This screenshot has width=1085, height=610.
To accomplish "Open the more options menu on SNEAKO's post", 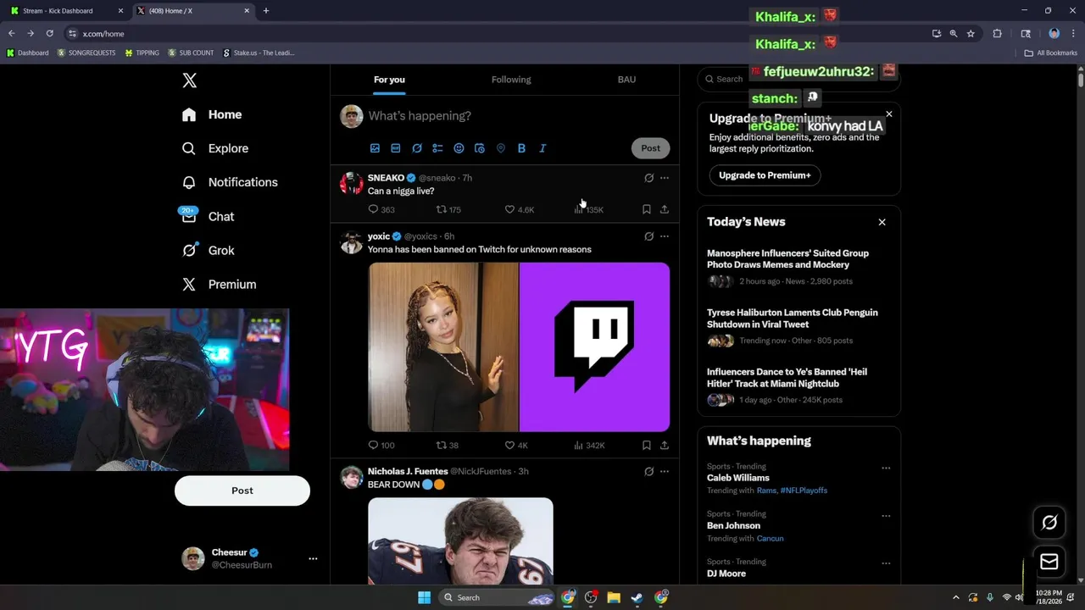I will click(x=665, y=178).
